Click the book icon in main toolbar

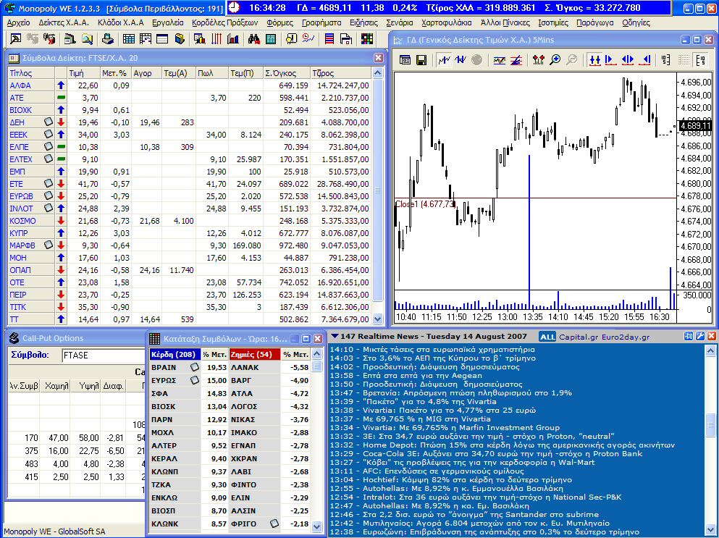180,39
